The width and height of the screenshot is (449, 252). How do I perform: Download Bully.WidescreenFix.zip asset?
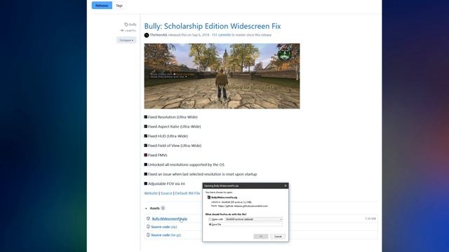click(x=170, y=218)
